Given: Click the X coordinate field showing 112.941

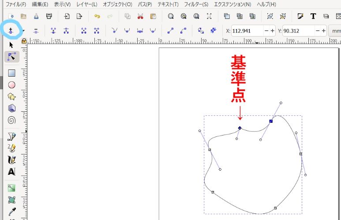Looking at the screenshot, I should coord(247,31).
